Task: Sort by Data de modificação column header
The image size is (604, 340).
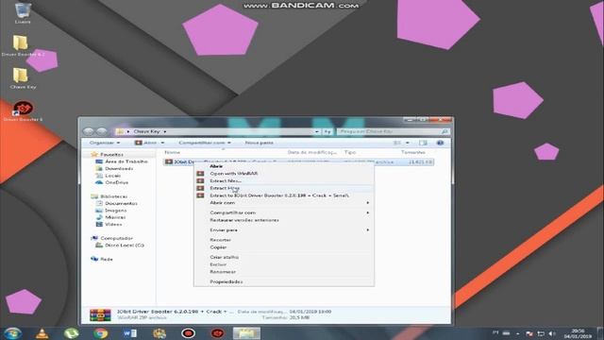Action: [x=312, y=152]
